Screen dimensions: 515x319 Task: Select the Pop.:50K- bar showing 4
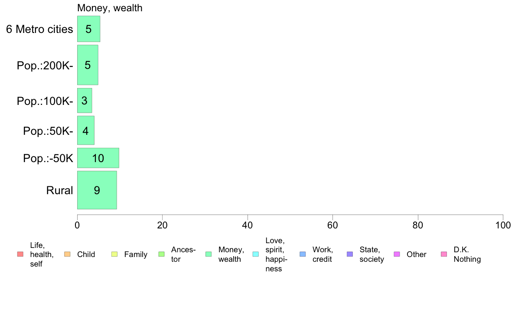[86, 130]
